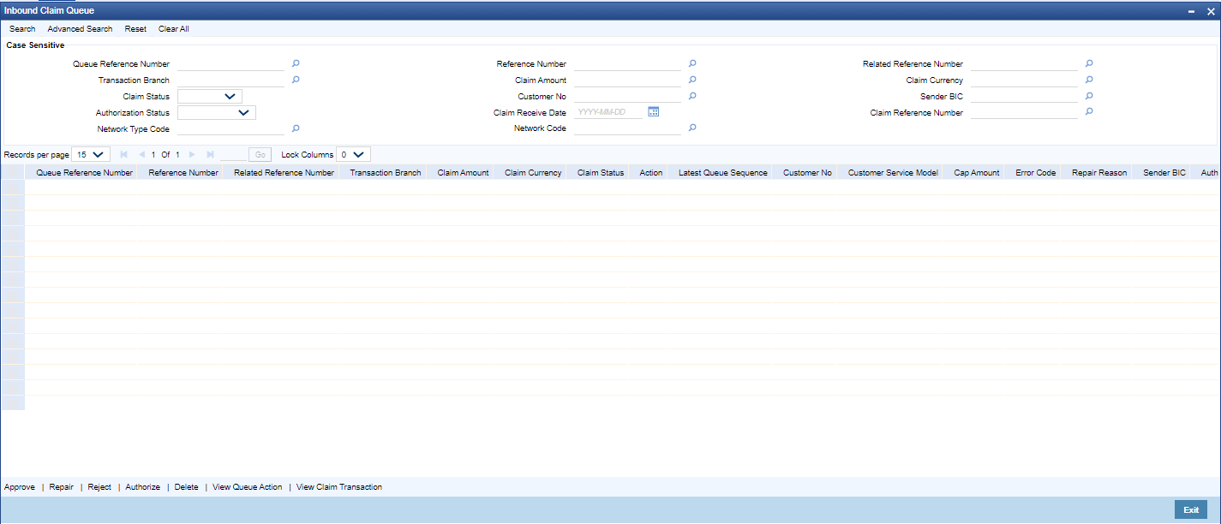Go to first page of records
The height and width of the screenshot is (524, 1221).
coord(124,155)
